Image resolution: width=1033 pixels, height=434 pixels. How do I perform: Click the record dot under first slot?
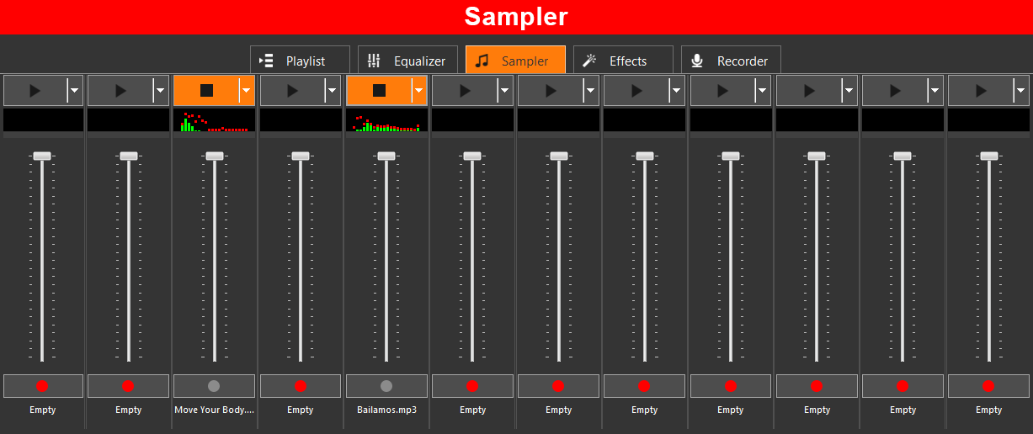tap(43, 386)
